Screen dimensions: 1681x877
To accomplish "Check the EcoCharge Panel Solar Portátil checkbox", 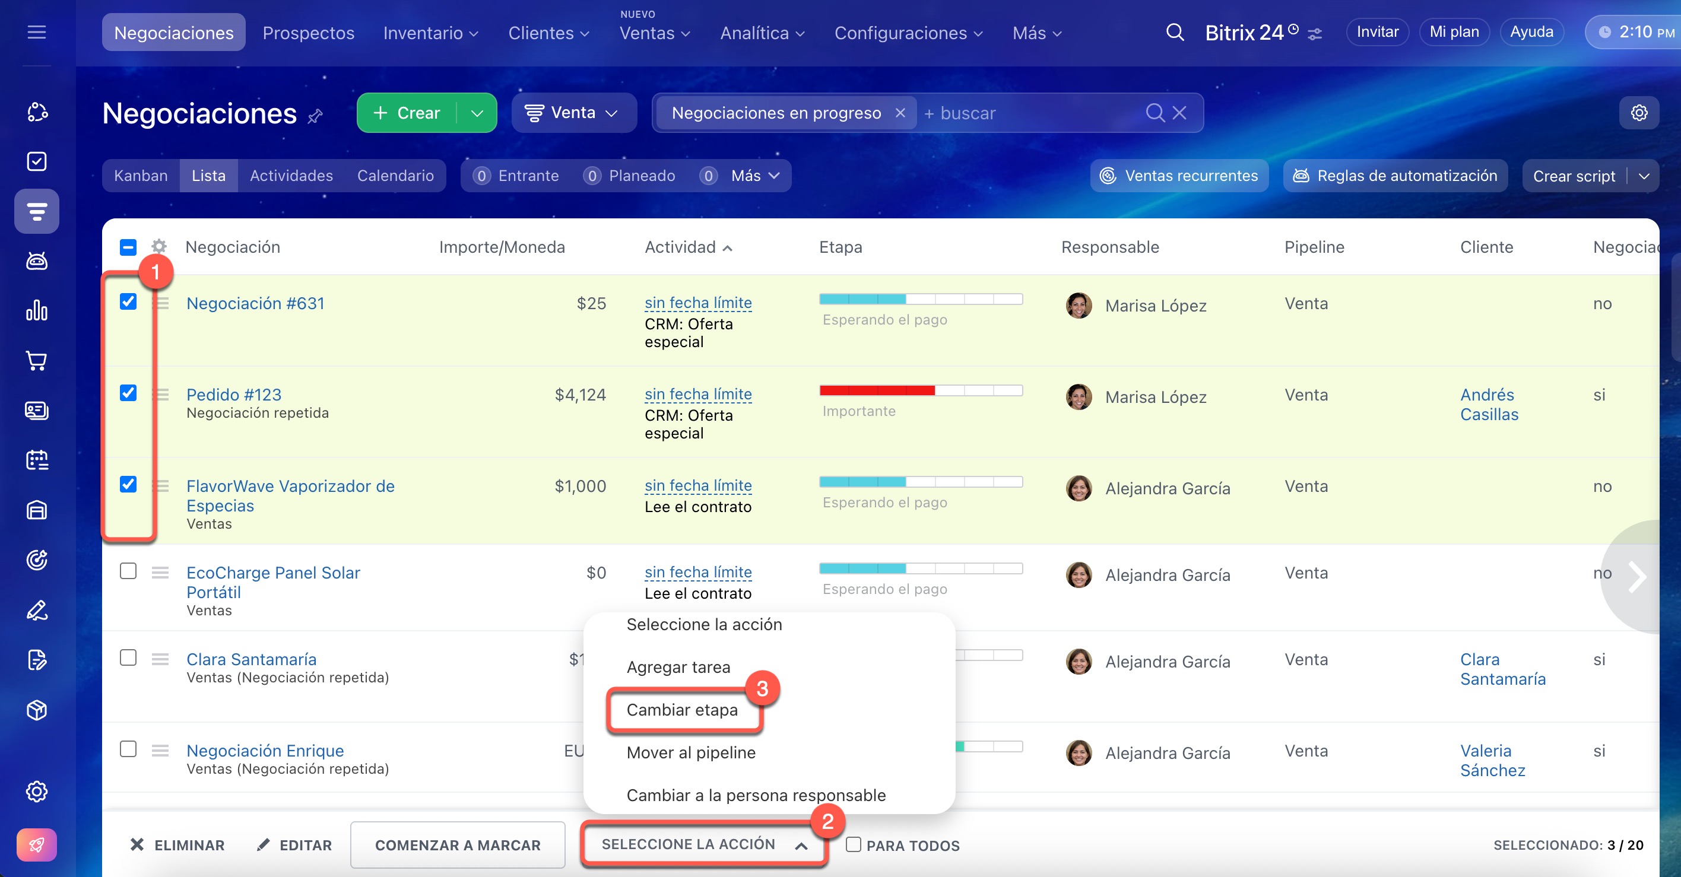I will [128, 571].
